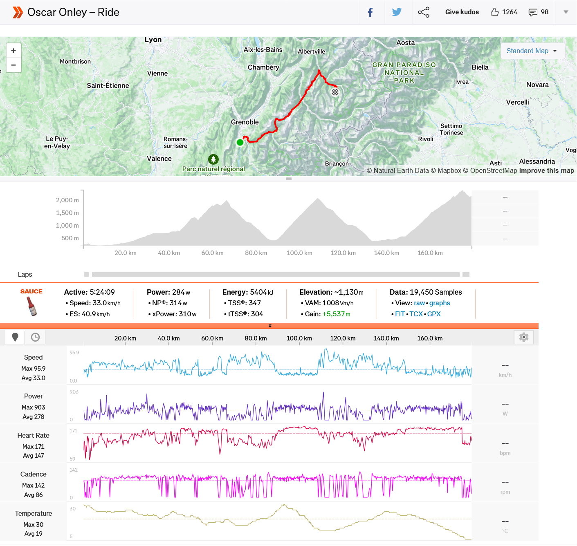The image size is (577, 546).
Task: Open the raw data view link
Action: coord(419,303)
